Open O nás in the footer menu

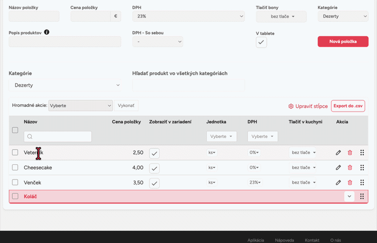(x=336, y=240)
